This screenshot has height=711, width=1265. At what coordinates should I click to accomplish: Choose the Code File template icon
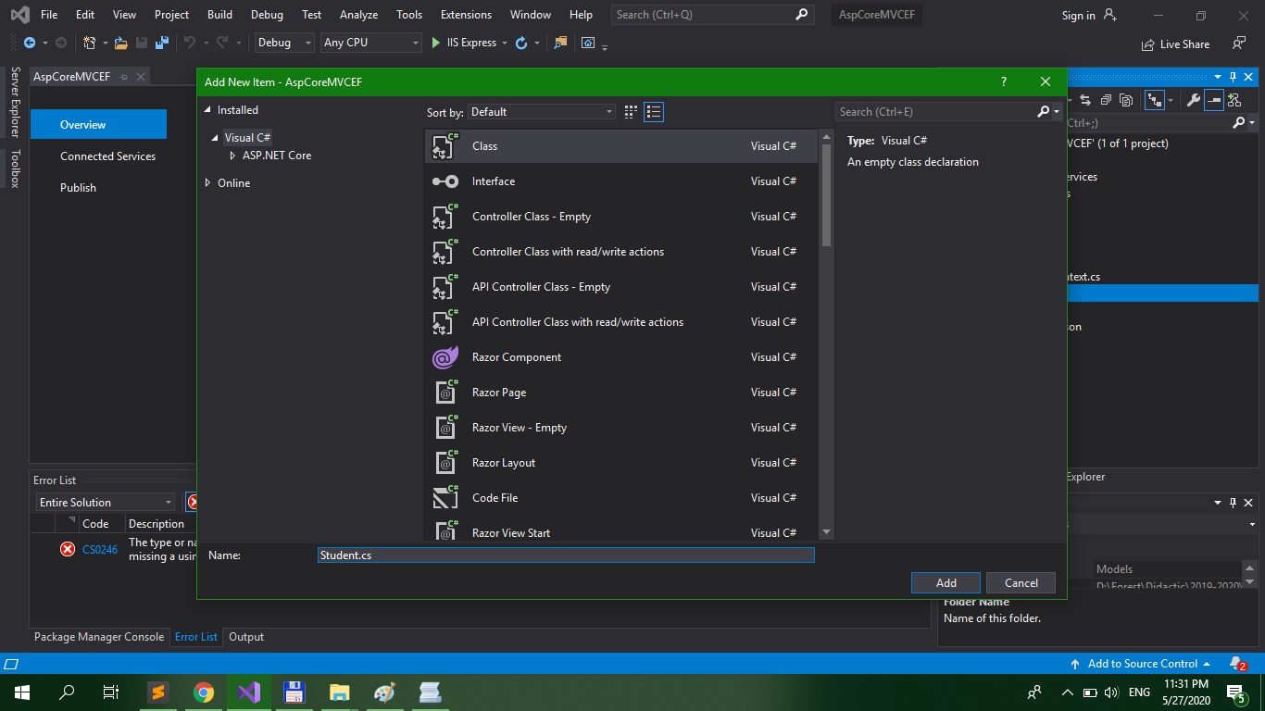[445, 498]
